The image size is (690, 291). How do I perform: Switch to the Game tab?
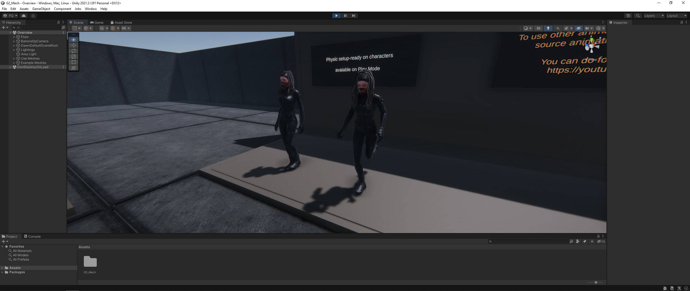click(x=97, y=23)
